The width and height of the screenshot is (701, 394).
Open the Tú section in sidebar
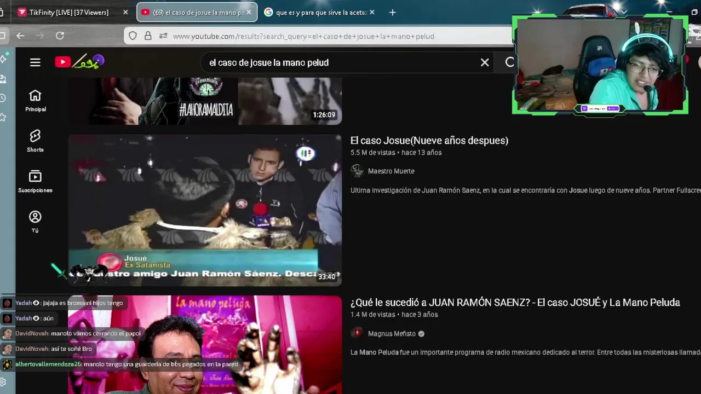pos(35,222)
